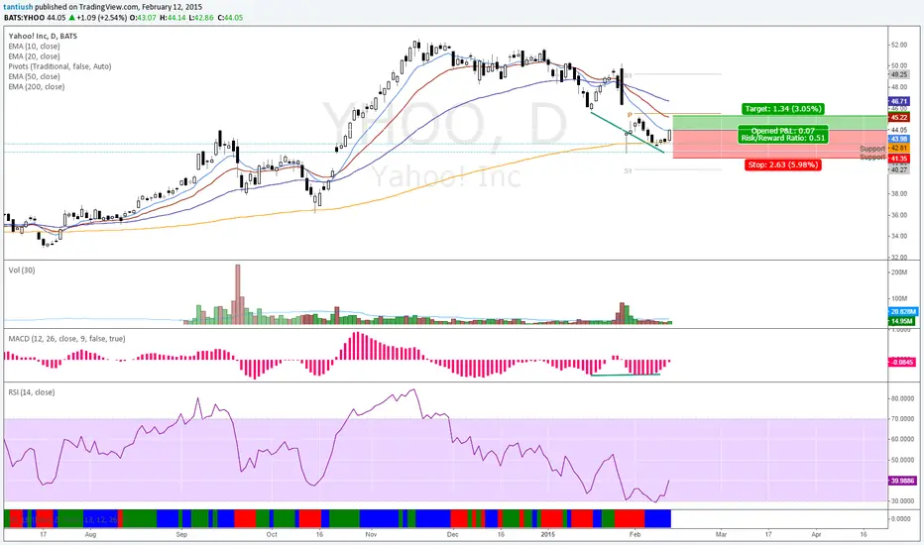This screenshot has width=924, height=545.
Task: Click the 20.828M volume average tag
Action: tap(902, 312)
